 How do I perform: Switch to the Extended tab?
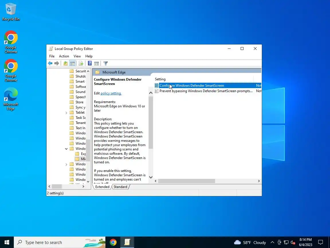coord(102,187)
